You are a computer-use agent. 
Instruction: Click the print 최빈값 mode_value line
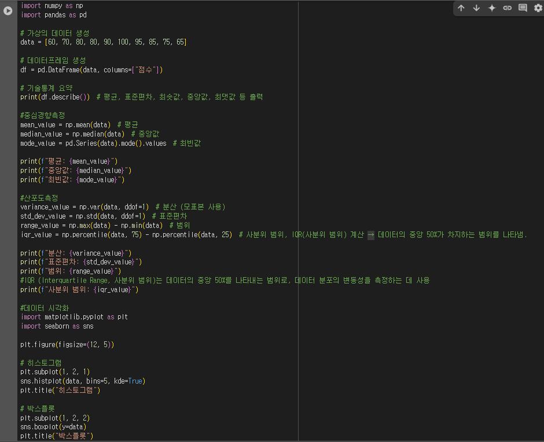pos(72,180)
